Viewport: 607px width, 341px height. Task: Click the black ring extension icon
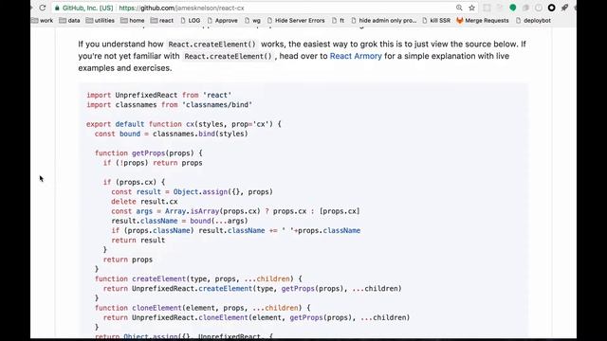[552, 8]
